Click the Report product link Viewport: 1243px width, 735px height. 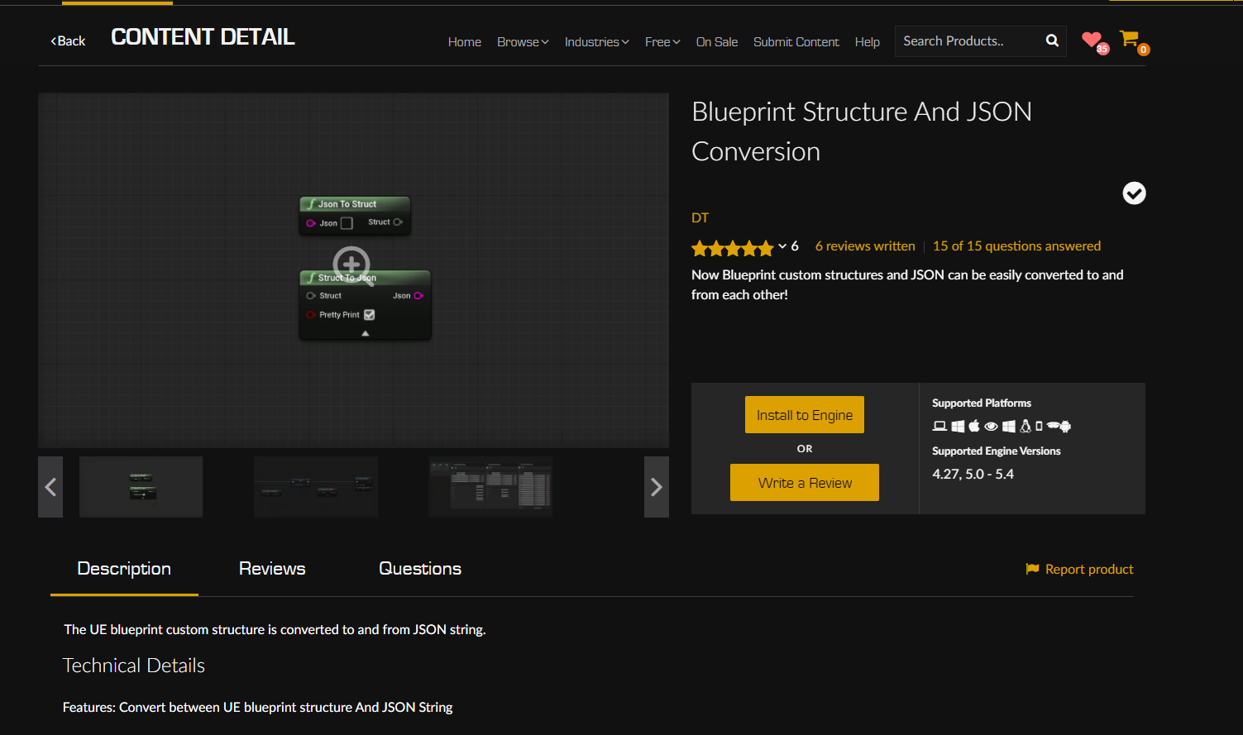pyautogui.click(x=1079, y=570)
